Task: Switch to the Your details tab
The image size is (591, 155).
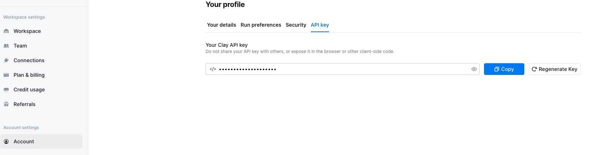Action: point(222,25)
